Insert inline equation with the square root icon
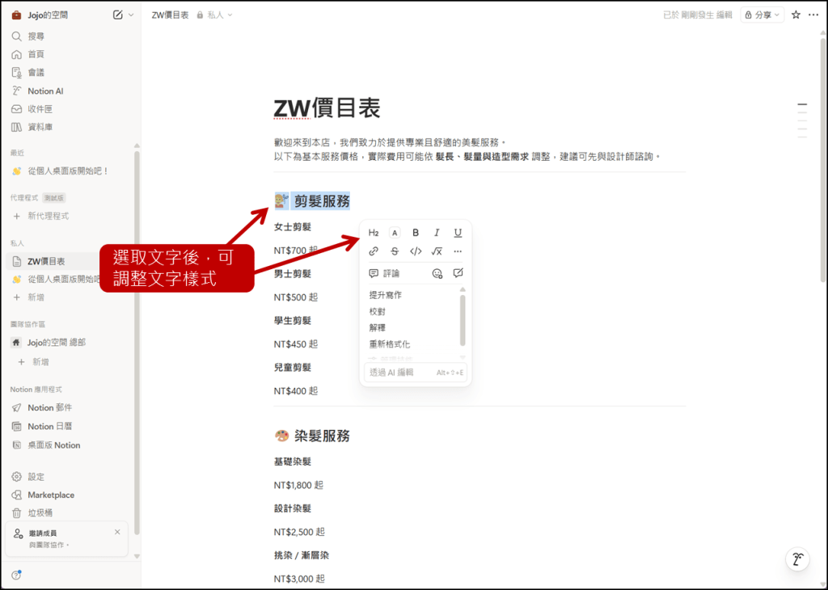Screen dimensions: 828x590 click(437, 251)
